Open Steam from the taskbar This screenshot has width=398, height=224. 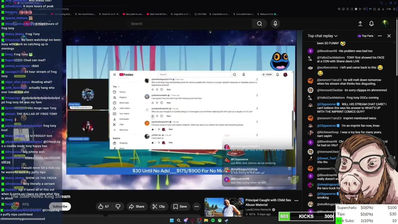tap(226, 221)
